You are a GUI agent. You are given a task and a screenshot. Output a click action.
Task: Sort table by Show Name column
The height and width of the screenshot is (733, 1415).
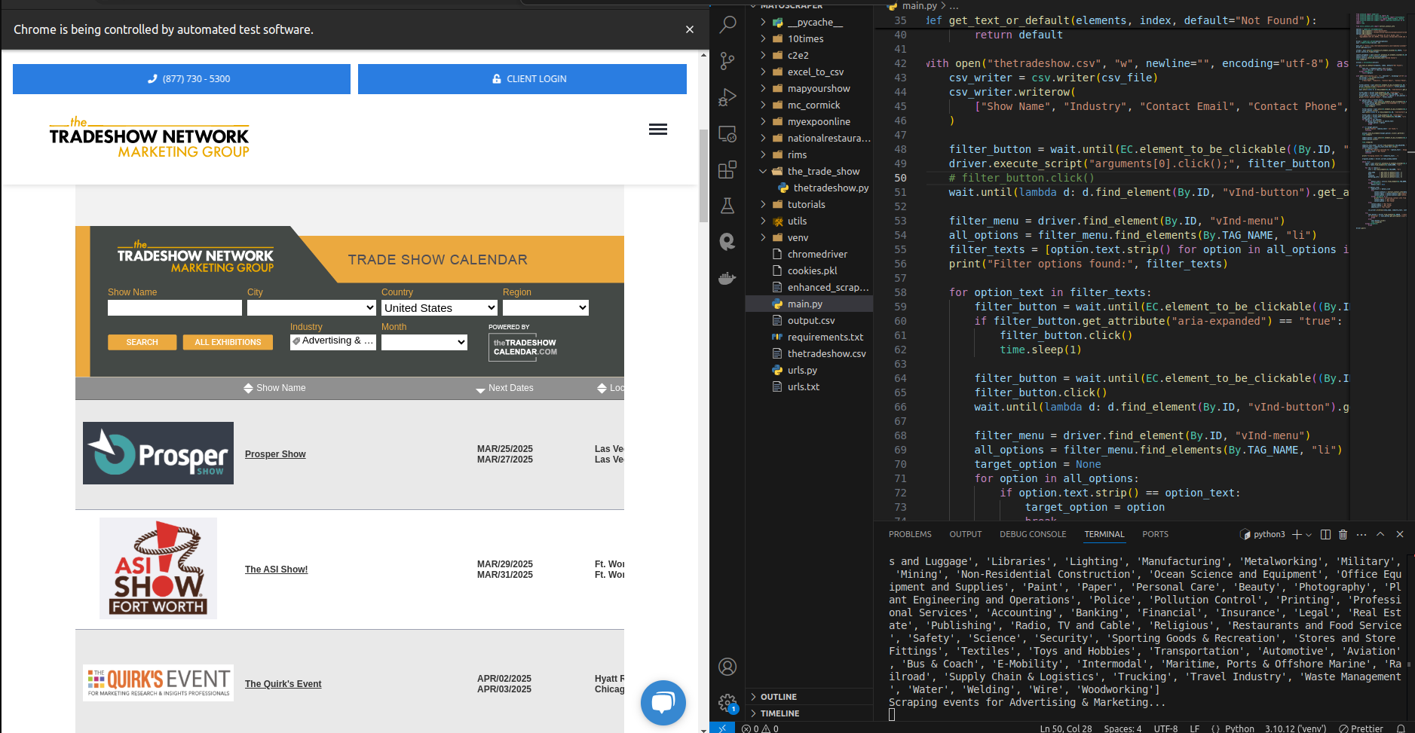[x=274, y=388]
